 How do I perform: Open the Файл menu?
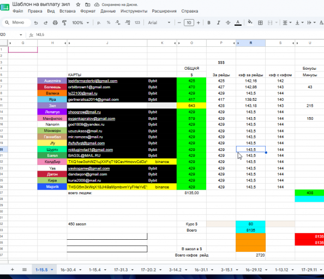pos(18,11)
